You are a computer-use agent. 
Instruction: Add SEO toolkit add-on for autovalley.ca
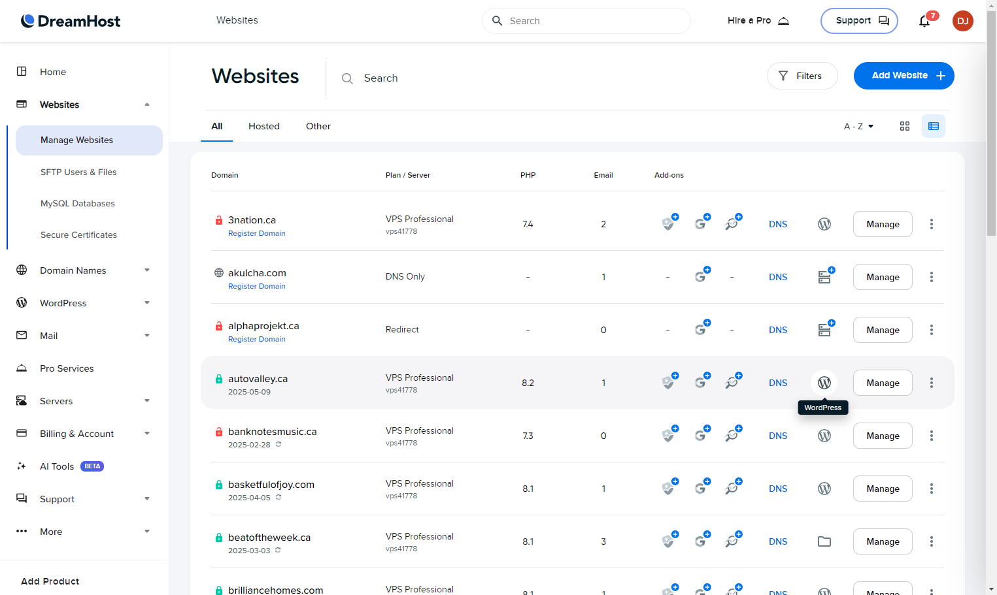pyautogui.click(x=733, y=381)
